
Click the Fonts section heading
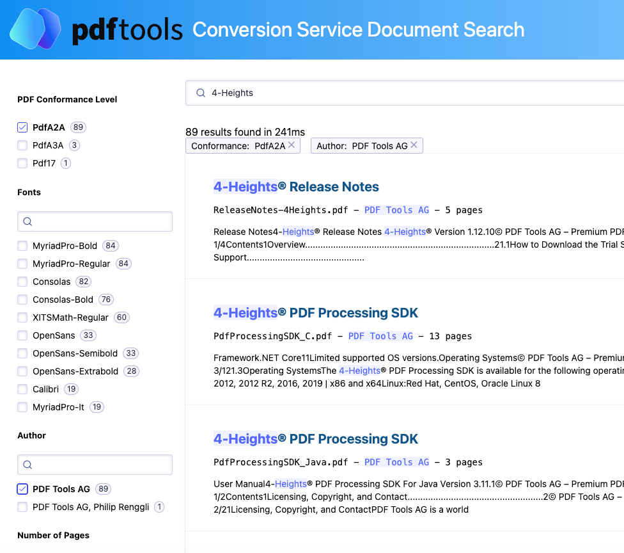point(29,192)
